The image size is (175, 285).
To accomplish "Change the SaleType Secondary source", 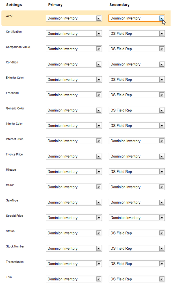I will (137, 202).
